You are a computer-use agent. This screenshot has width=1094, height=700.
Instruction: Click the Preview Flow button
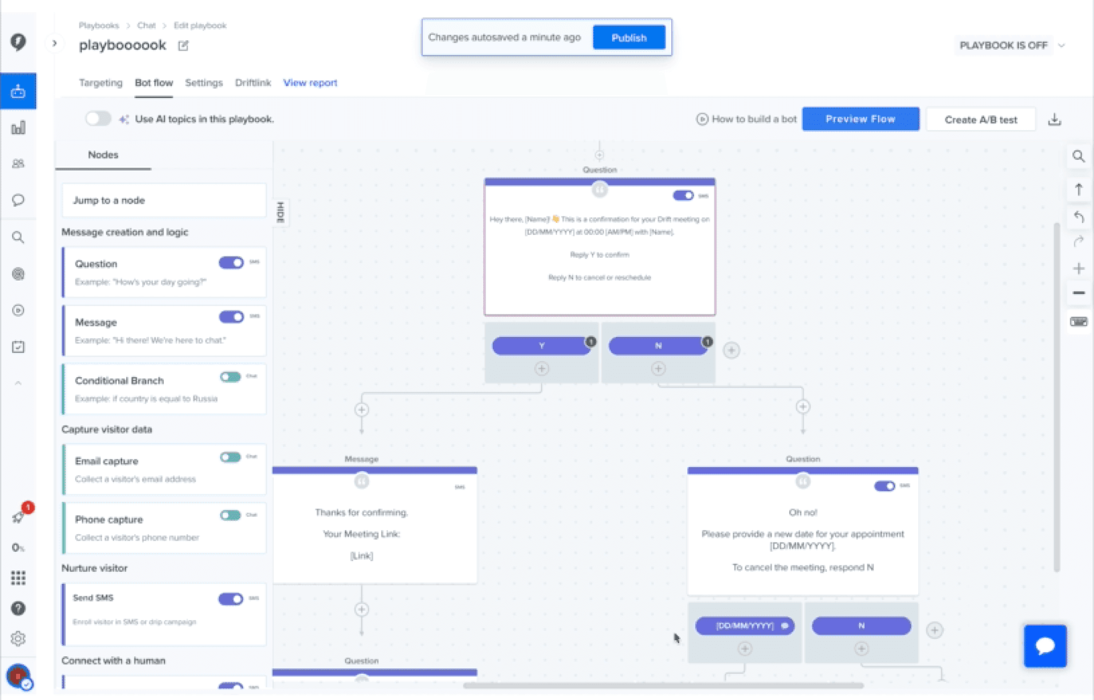[x=860, y=119]
